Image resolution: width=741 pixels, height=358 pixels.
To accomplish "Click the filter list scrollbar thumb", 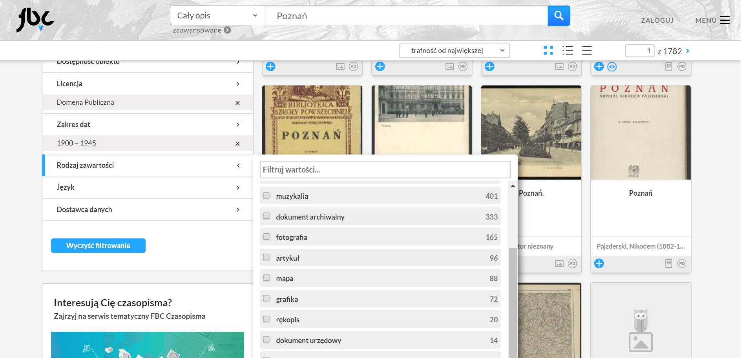I will (513, 303).
